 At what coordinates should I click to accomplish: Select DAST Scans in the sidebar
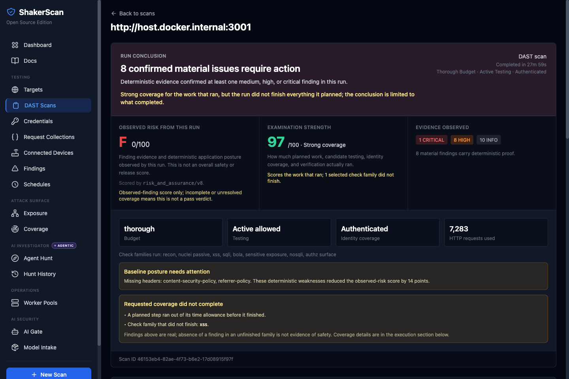tap(49, 105)
